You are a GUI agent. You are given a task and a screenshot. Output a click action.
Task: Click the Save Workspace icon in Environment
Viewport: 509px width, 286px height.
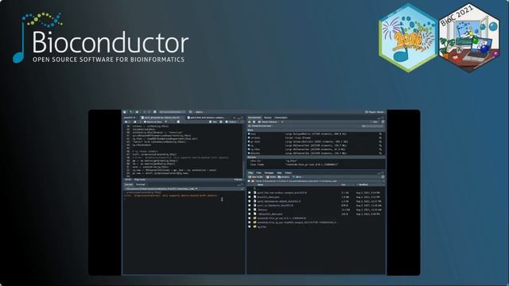(x=254, y=122)
